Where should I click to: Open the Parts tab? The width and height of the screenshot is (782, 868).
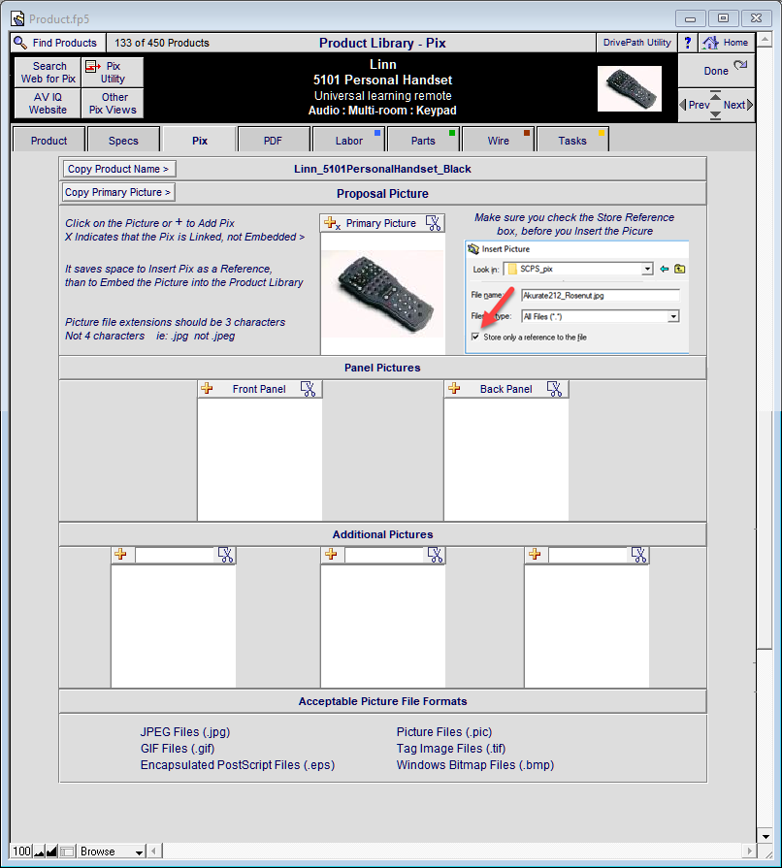(423, 140)
